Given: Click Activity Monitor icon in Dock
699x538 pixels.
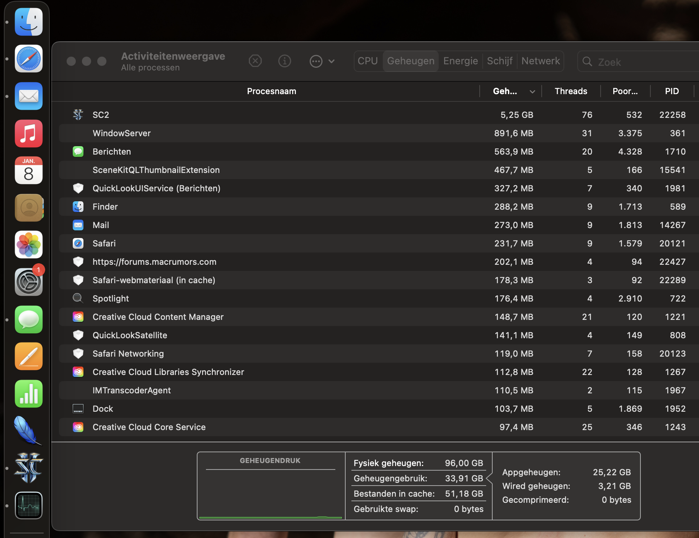Looking at the screenshot, I should coord(29,505).
